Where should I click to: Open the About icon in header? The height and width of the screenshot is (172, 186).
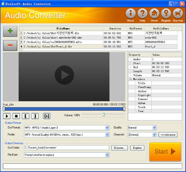[x=131, y=14]
